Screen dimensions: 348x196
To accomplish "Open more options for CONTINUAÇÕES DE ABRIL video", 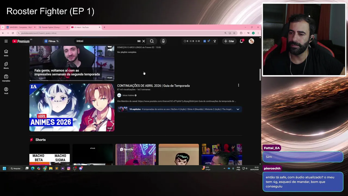I will [238, 85].
